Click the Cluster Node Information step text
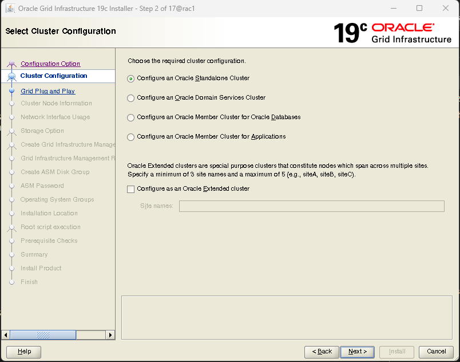Screen dimensions: 460x362 56,103
